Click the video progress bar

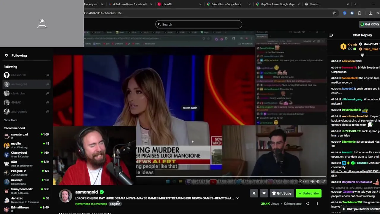(x=190, y=177)
